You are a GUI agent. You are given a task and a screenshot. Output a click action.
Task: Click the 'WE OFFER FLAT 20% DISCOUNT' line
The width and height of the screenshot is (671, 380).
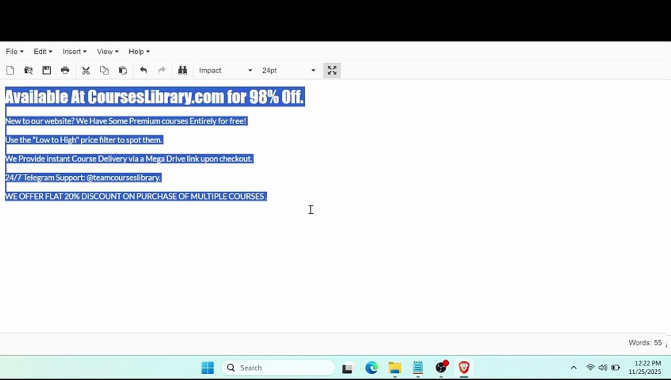(x=136, y=196)
